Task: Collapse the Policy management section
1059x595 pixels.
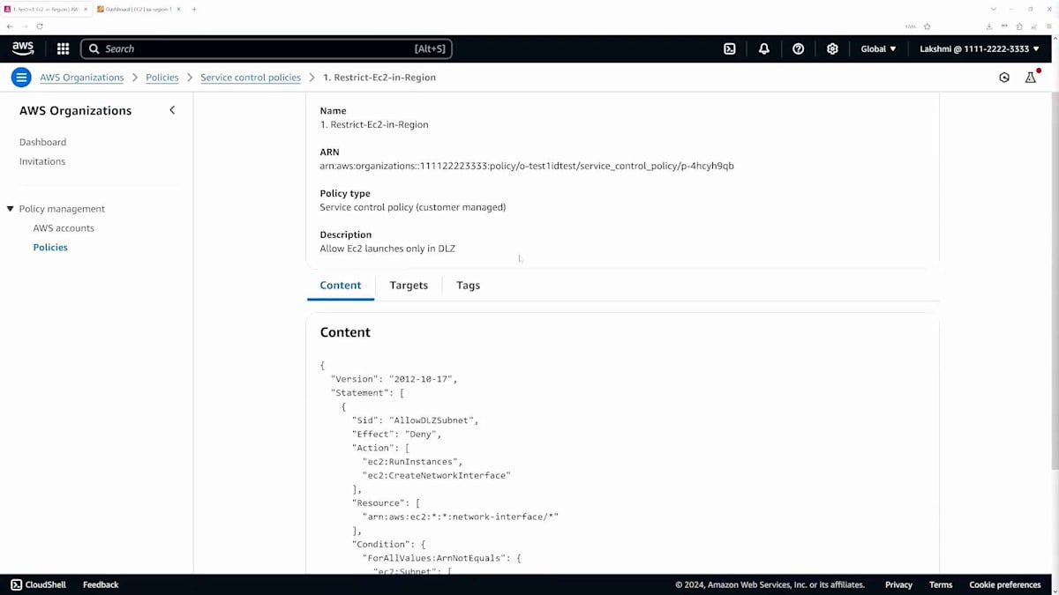Action: [x=11, y=209]
